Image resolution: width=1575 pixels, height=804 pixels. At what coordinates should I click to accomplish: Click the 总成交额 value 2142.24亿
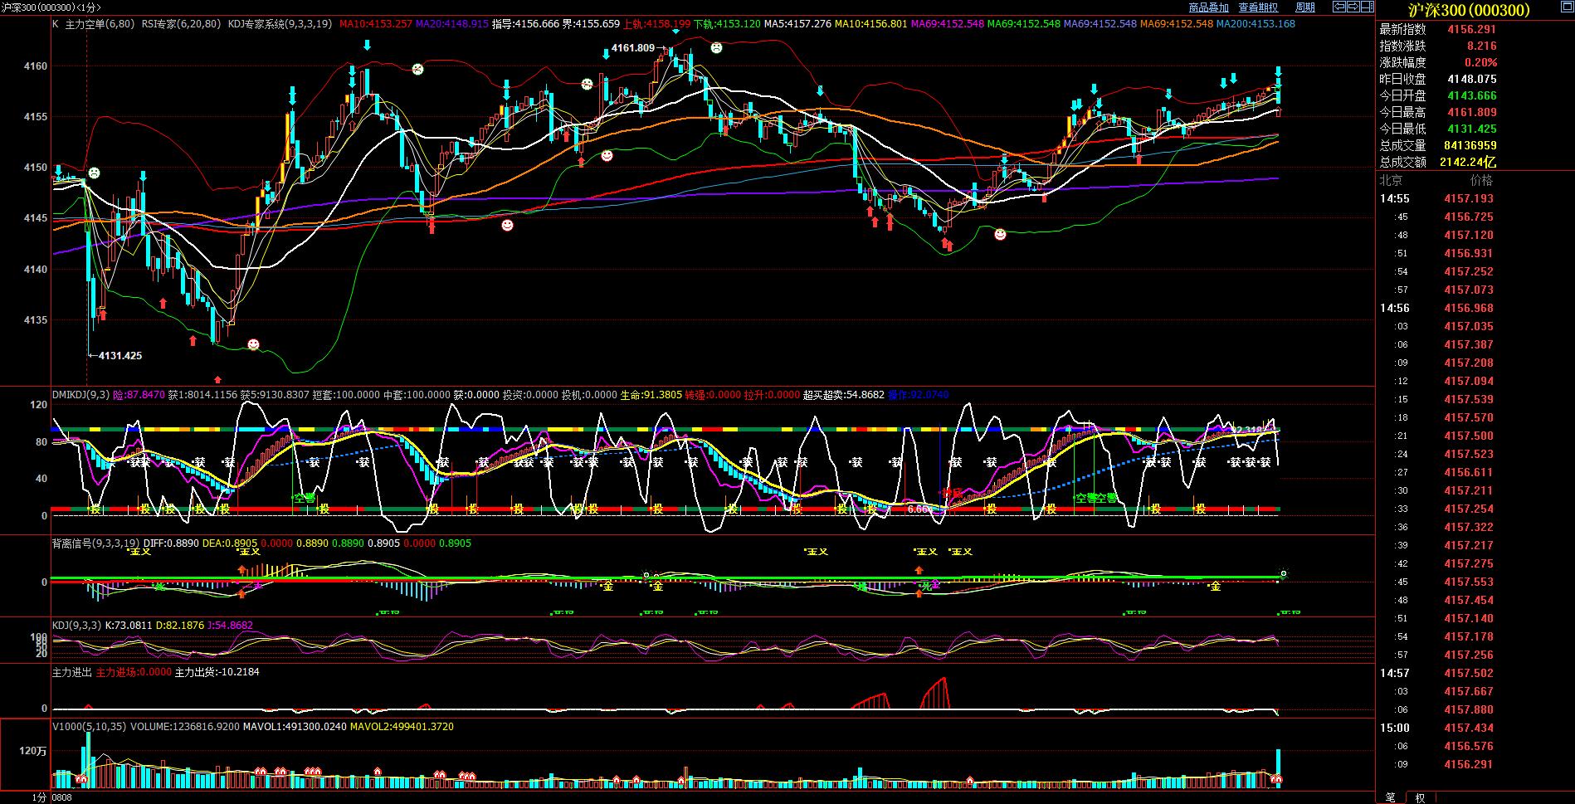[1467, 162]
